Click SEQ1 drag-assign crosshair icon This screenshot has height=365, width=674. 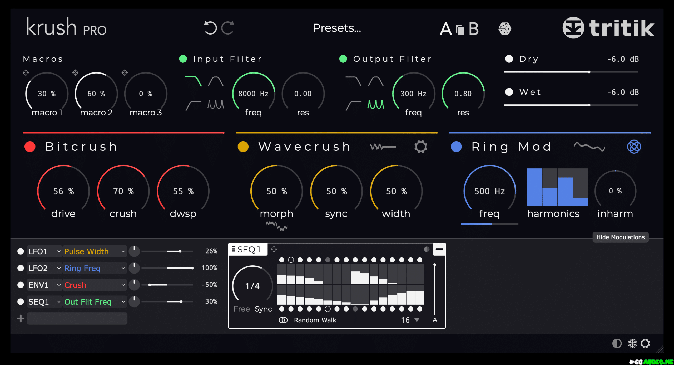tap(274, 249)
